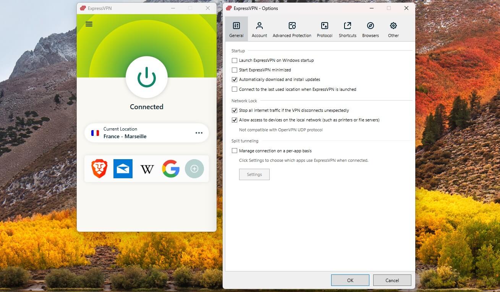This screenshot has height=292, width=500.
Task: Open location options via three-dots icon
Action: click(199, 133)
